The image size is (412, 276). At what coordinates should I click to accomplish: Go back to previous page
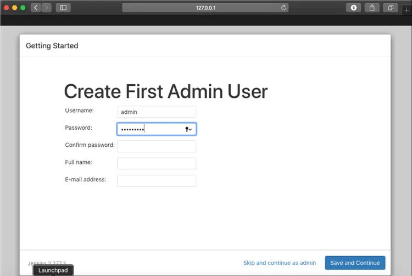point(36,8)
